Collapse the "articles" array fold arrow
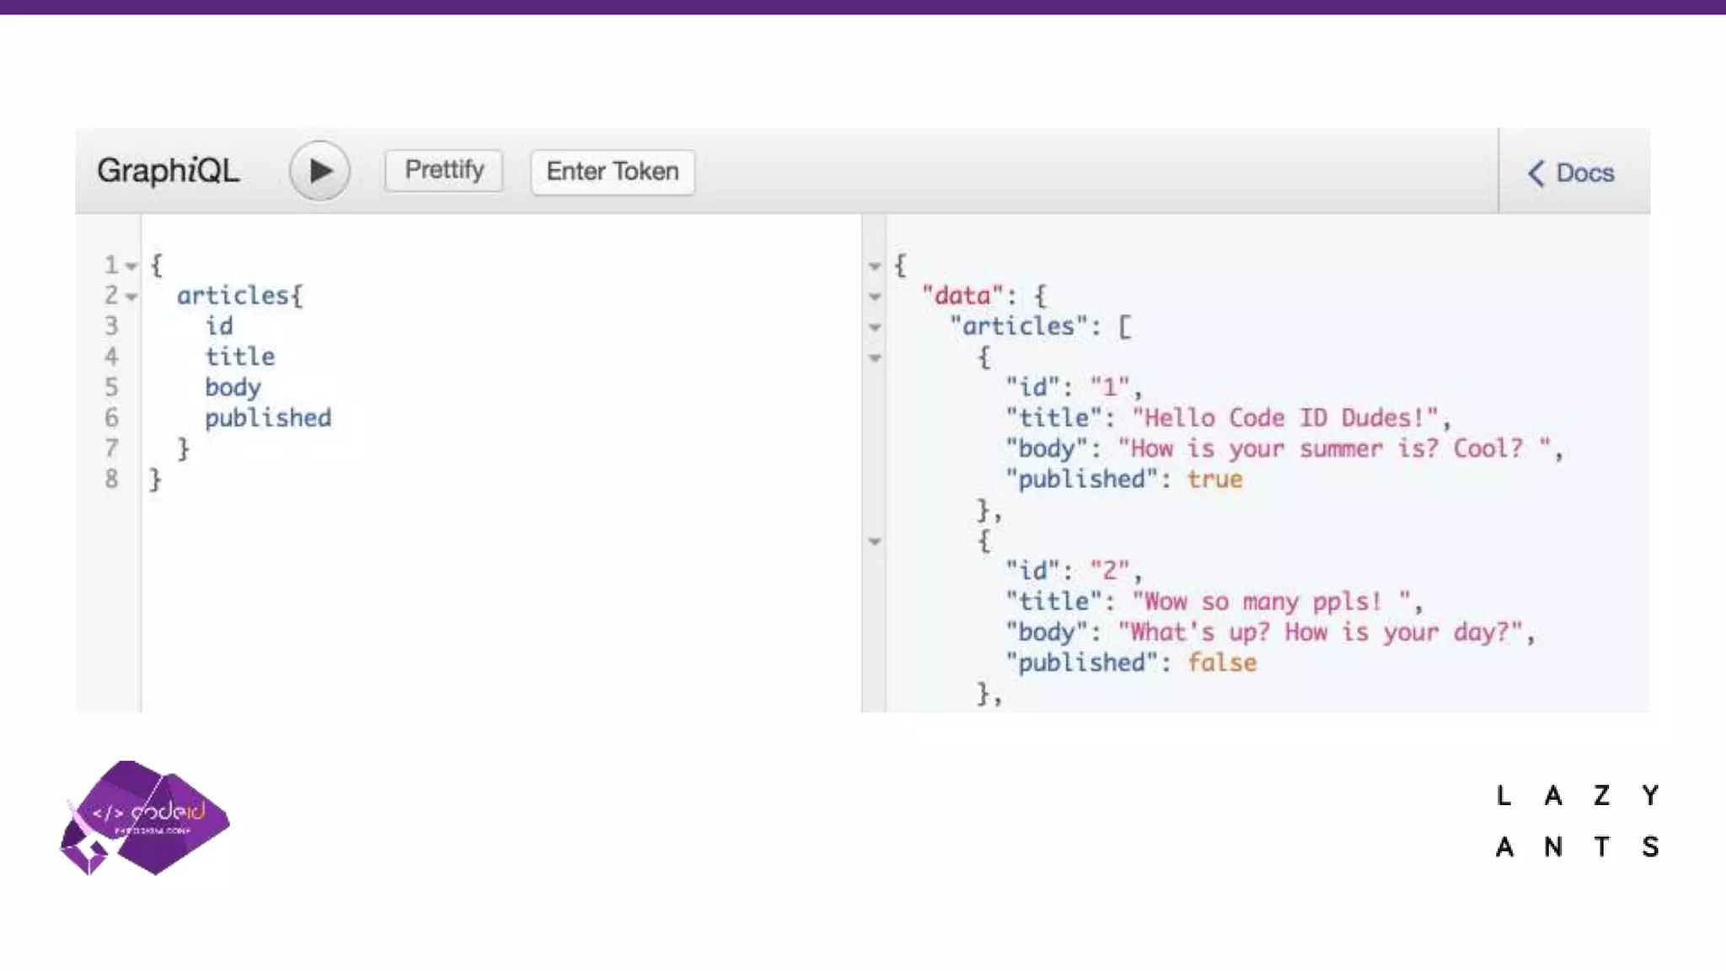1726x971 pixels. pyautogui.click(x=875, y=327)
